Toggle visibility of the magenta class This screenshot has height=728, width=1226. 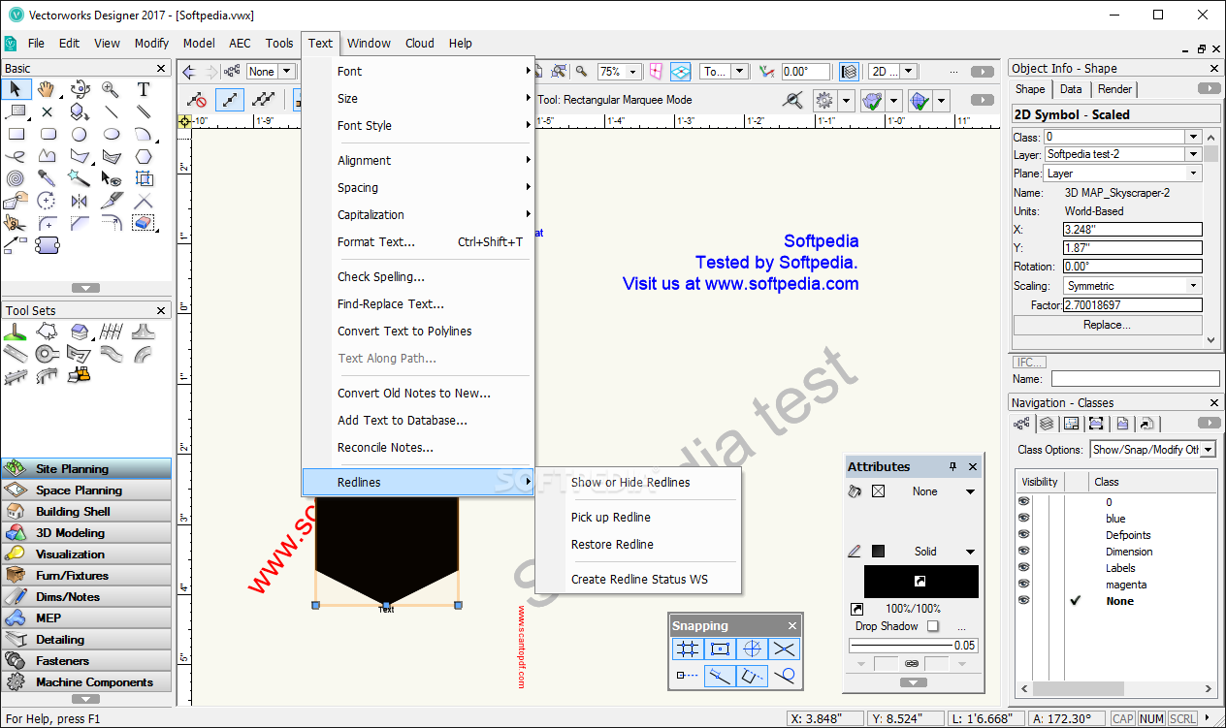pyautogui.click(x=1023, y=585)
